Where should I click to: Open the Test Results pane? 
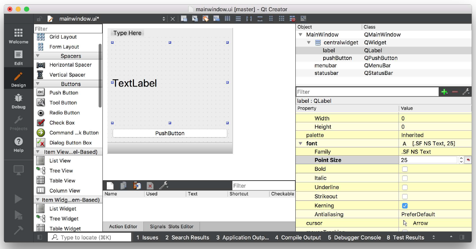coord(405,237)
